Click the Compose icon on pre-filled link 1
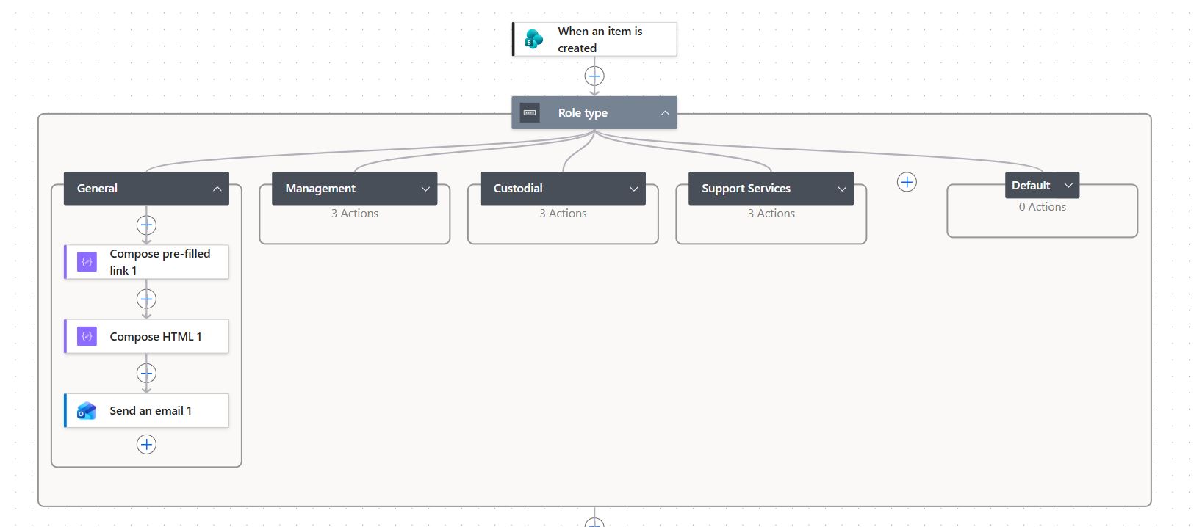Image resolution: width=1202 pixels, height=527 pixels. (x=87, y=262)
